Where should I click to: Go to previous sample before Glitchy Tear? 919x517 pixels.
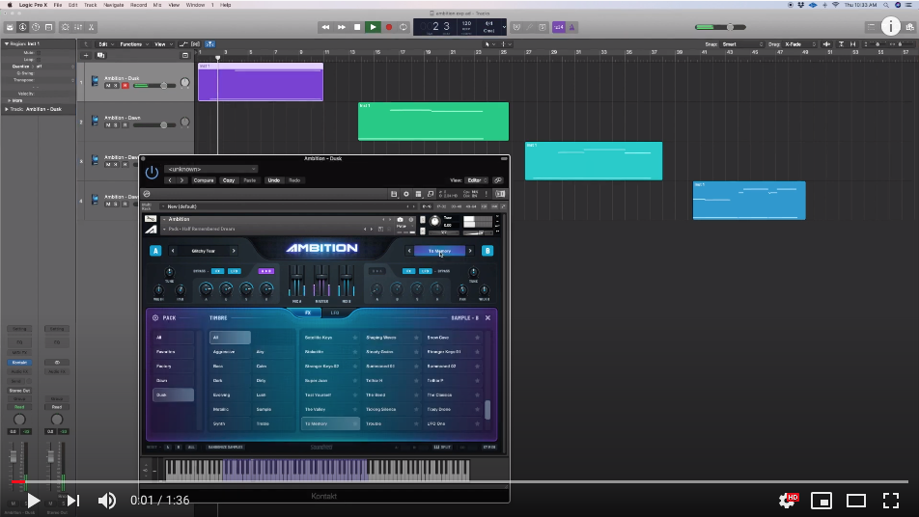coord(172,251)
